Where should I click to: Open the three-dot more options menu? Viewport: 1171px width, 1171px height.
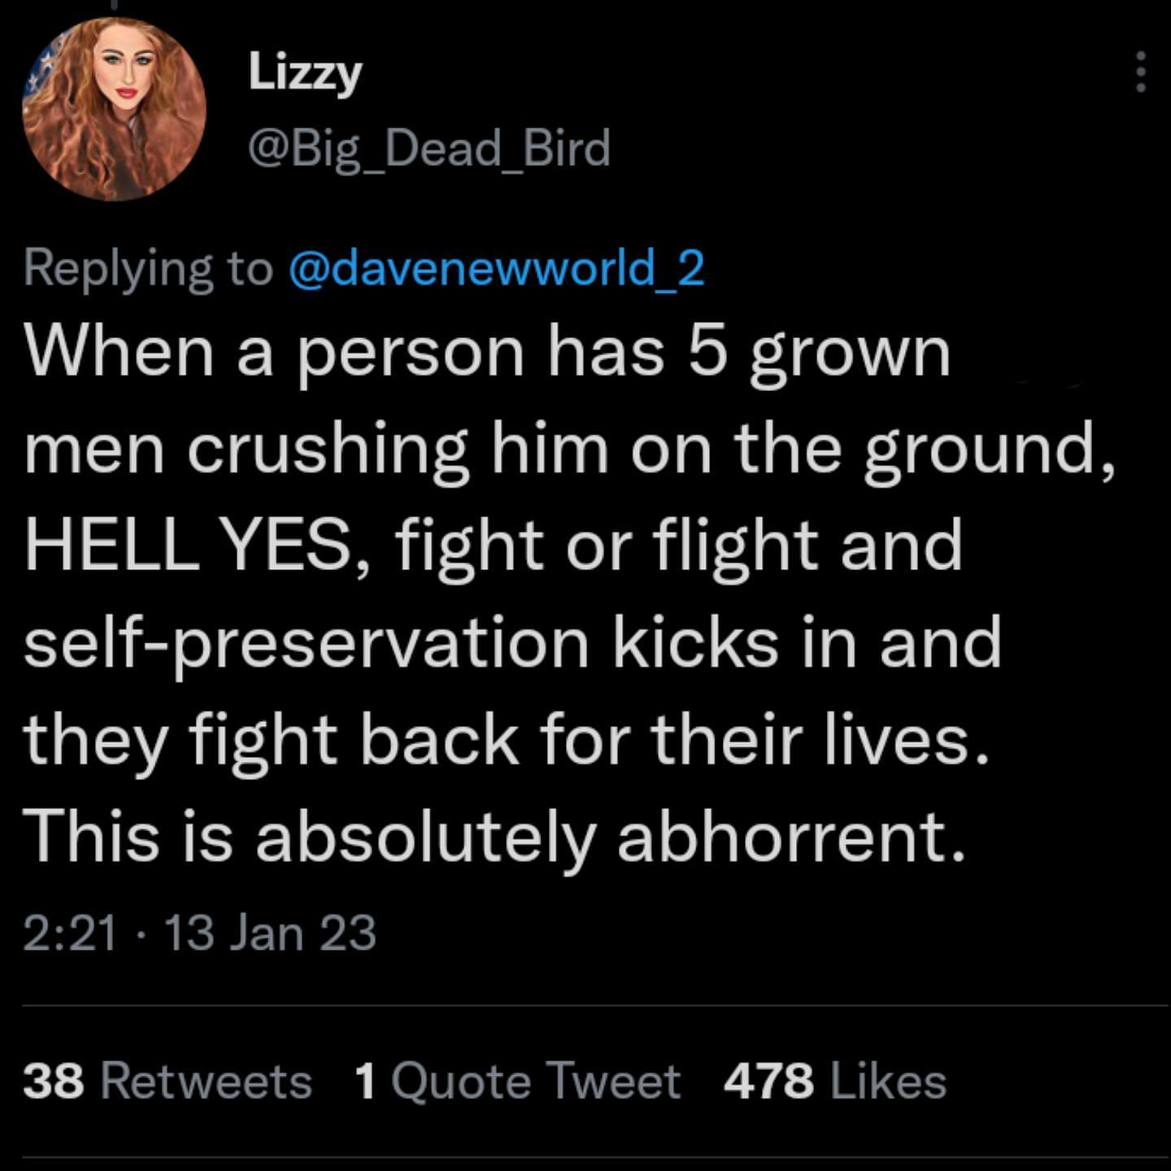click(x=1141, y=72)
